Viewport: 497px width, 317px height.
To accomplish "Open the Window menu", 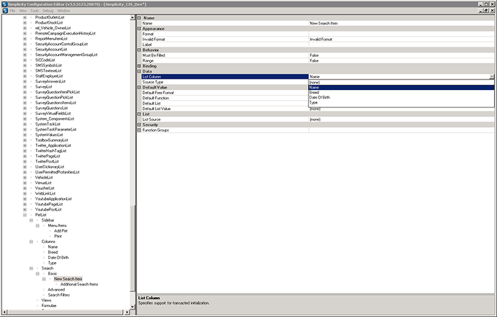I will pos(63,11).
